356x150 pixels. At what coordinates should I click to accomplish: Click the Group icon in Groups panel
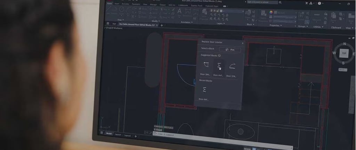point(301,15)
